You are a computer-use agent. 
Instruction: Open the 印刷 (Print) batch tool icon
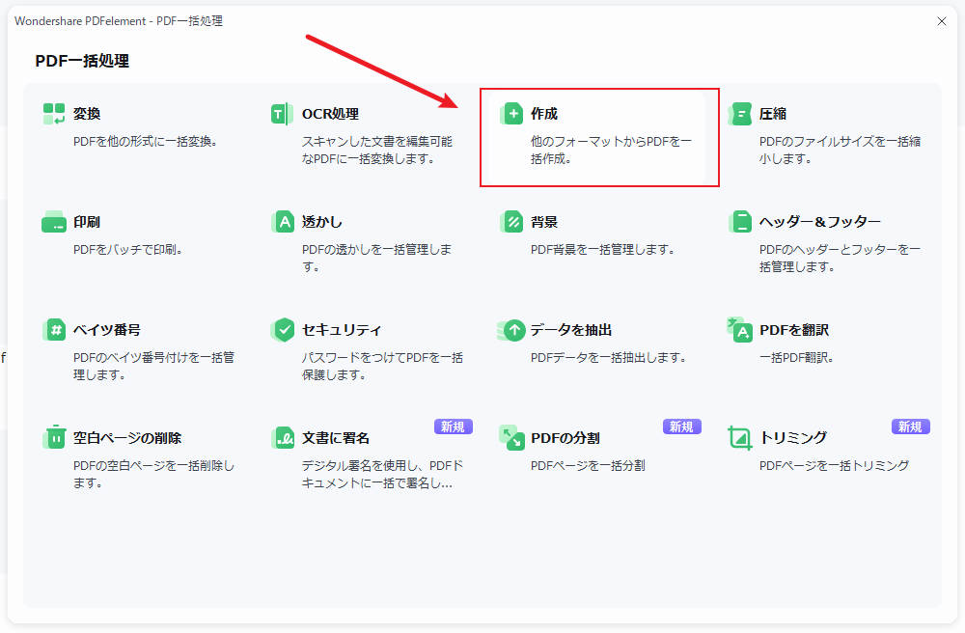[54, 221]
